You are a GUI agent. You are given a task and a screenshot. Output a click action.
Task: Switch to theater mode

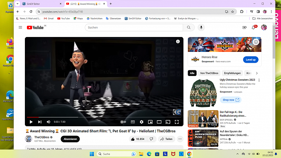pyautogui.click(x=159, y=122)
